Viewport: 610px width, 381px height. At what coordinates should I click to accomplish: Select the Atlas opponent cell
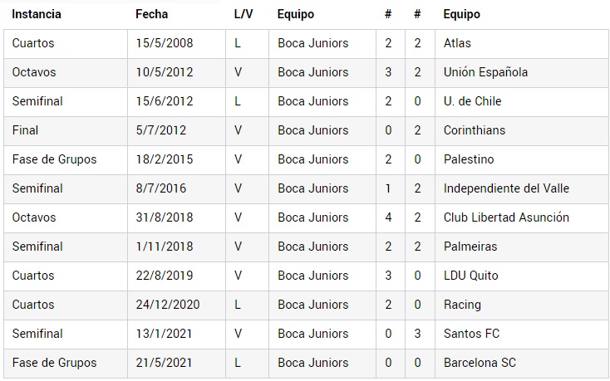click(x=457, y=43)
